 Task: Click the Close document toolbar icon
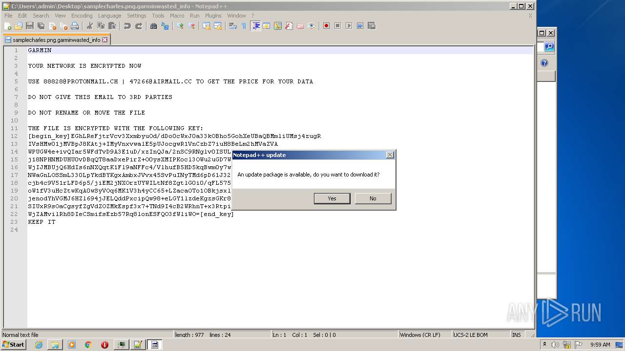coord(52,26)
